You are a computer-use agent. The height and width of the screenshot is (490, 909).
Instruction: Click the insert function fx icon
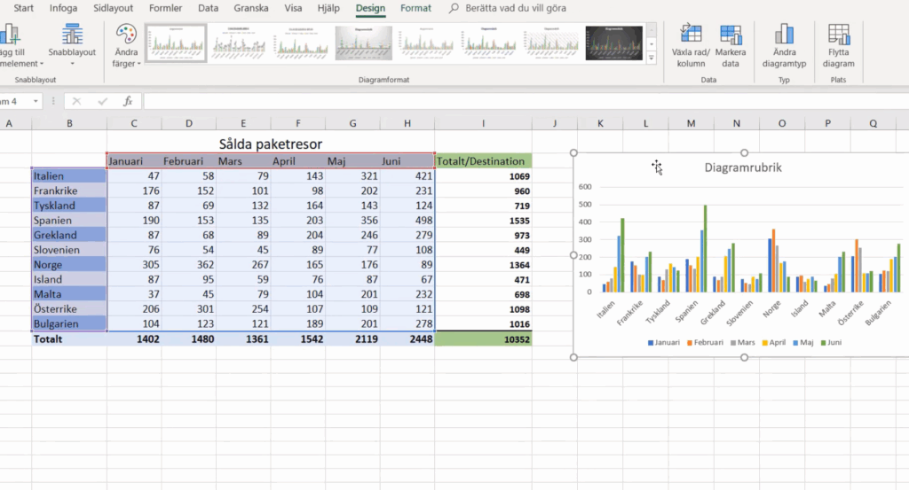[128, 101]
